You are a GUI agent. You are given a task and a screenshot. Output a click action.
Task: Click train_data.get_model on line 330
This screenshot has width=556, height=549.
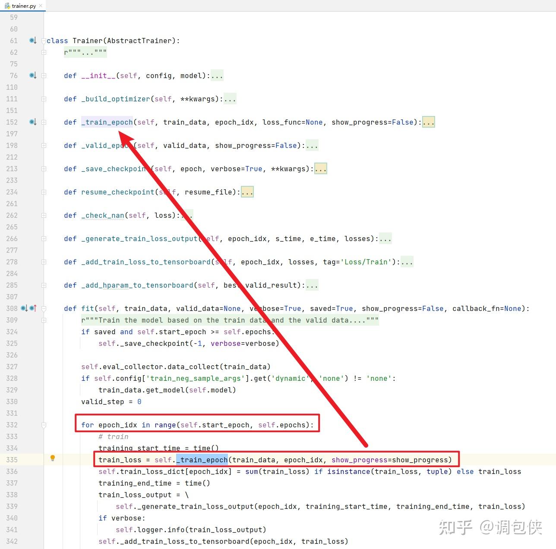[142, 390]
